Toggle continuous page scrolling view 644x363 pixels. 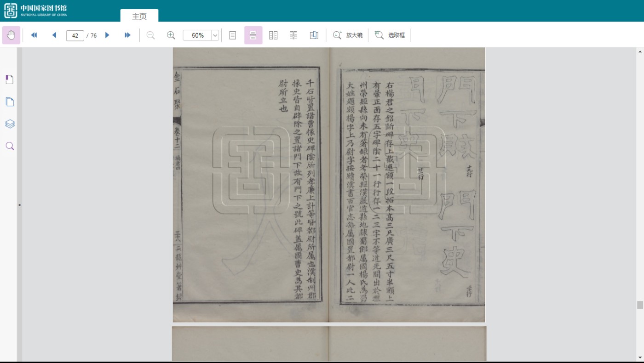pos(253,35)
